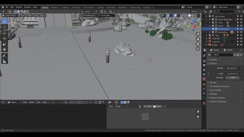Image resolution: width=244 pixels, height=137 pixels.
Task: Select the Cursor tool in viewport toolbar
Action: pyautogui.click(x=4, y=27)
